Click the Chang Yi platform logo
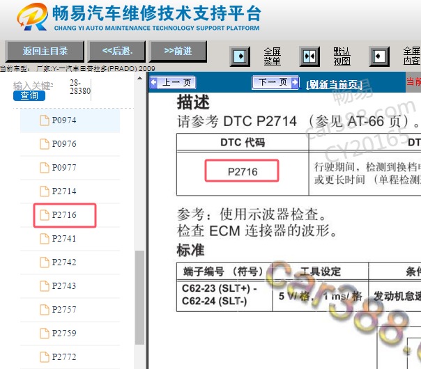Viewport: 421px width, 369px height. (33, 17)
